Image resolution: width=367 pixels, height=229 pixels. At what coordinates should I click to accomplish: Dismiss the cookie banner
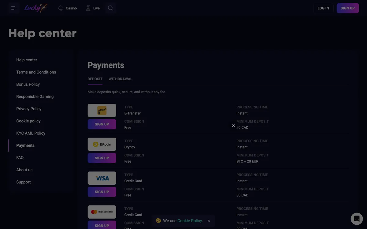(x=209, y=221)
